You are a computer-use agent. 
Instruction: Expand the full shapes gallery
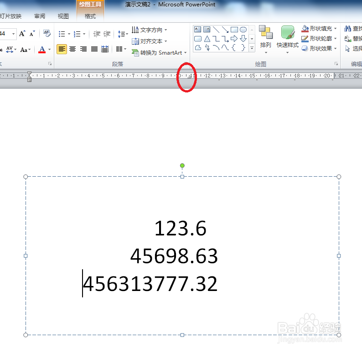[x=252, y=48]
